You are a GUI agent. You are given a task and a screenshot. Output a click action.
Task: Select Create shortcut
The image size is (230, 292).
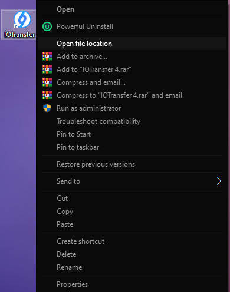click(132, 241)
